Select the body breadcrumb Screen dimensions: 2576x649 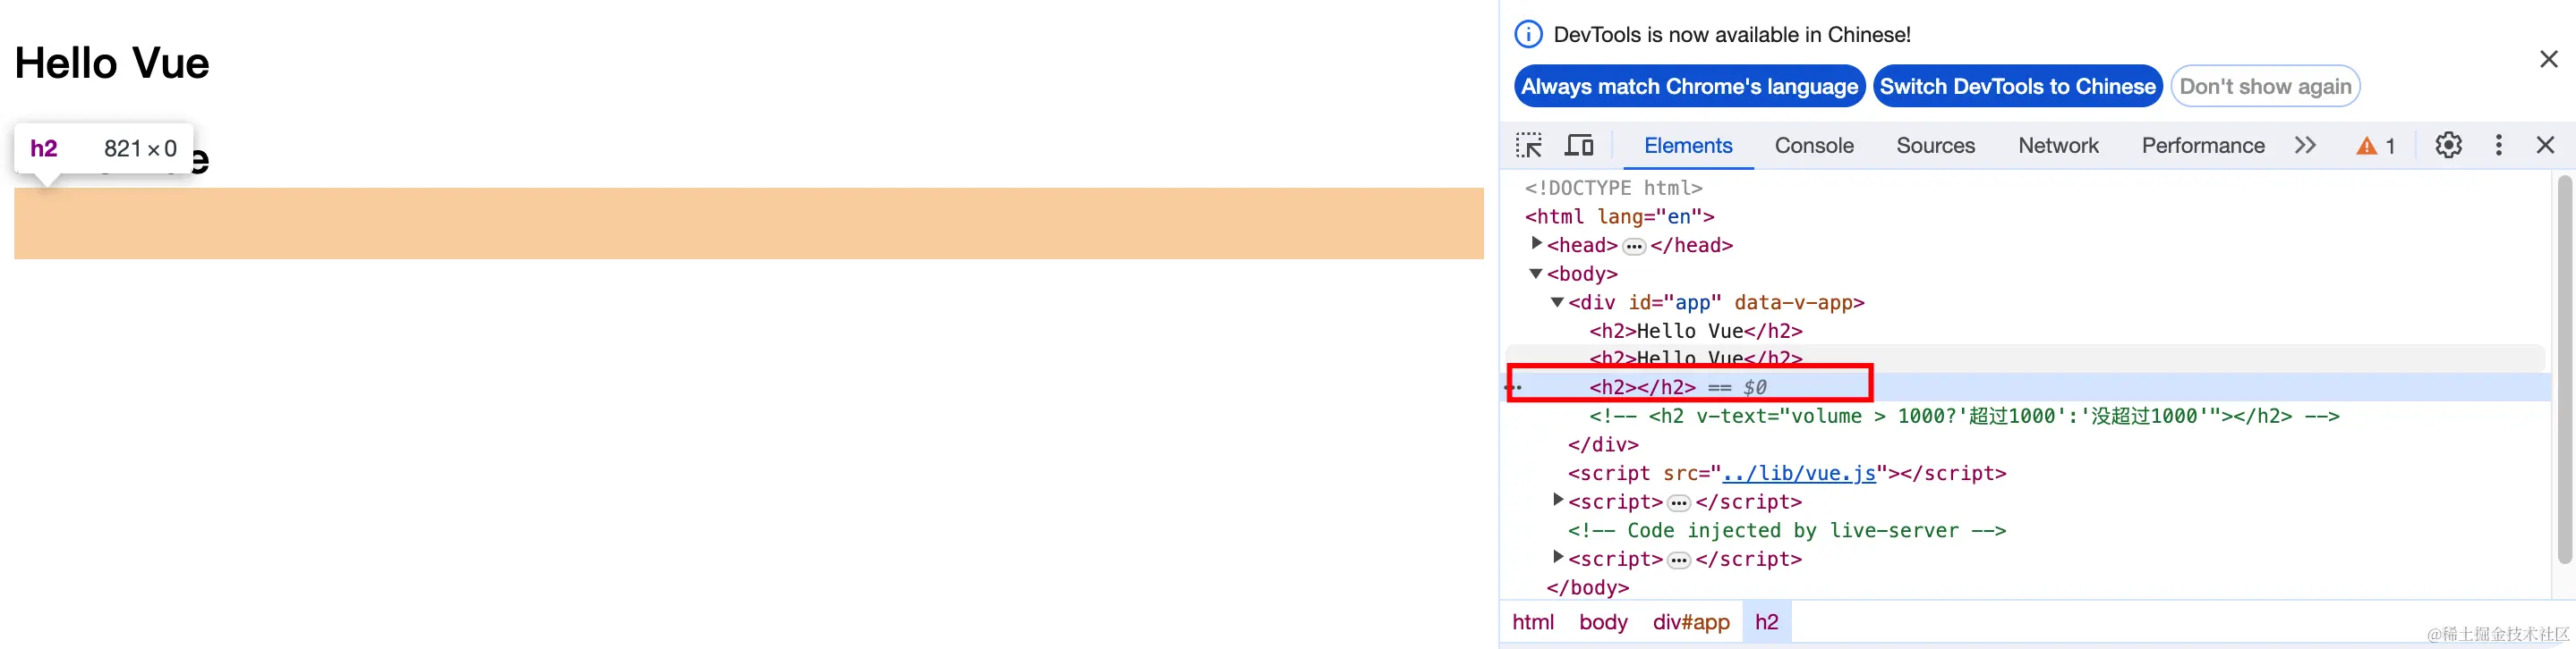[x=1603, y=622]
